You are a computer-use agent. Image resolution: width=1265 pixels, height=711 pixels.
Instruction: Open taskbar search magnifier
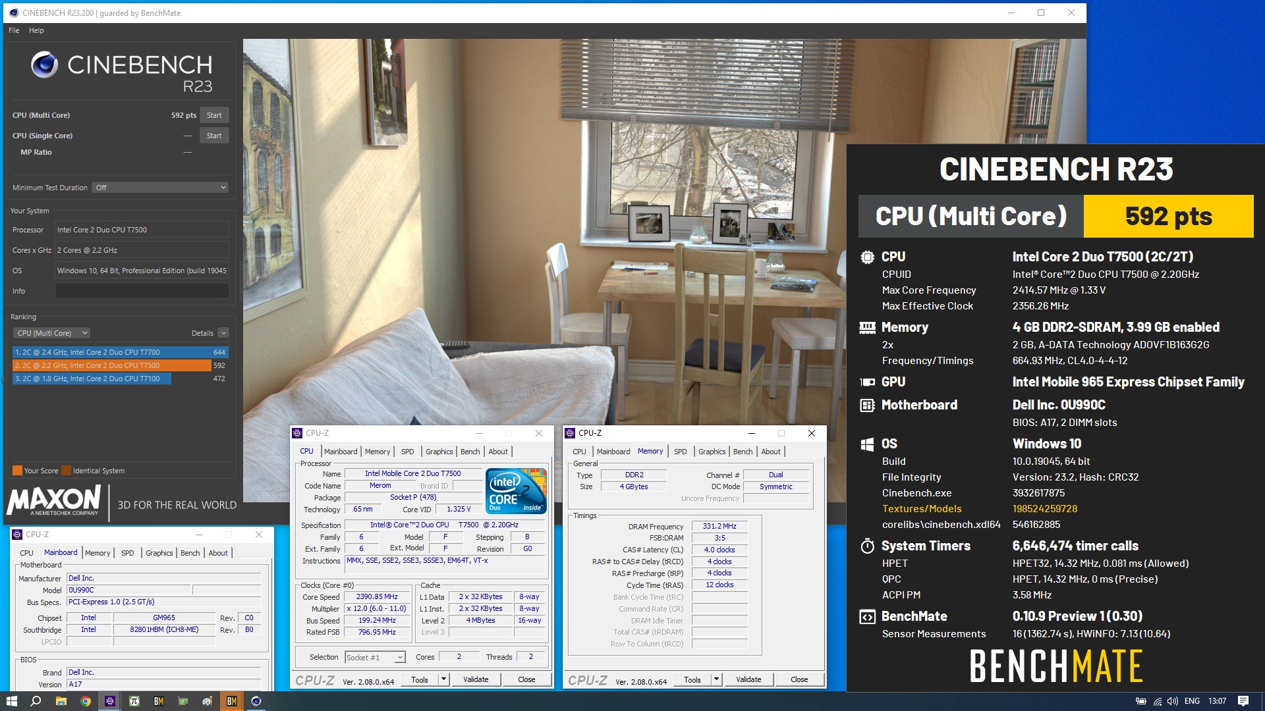(x=36, y=701)
